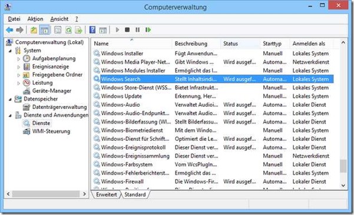Open the Properties toolbar icon

coord(58,30)
